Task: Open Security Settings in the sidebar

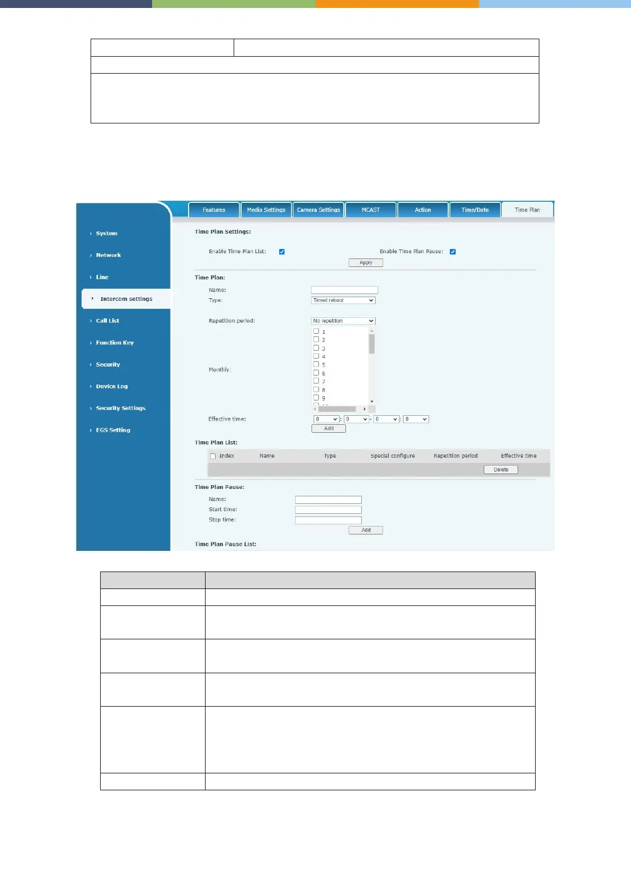Action: (120, 408)
